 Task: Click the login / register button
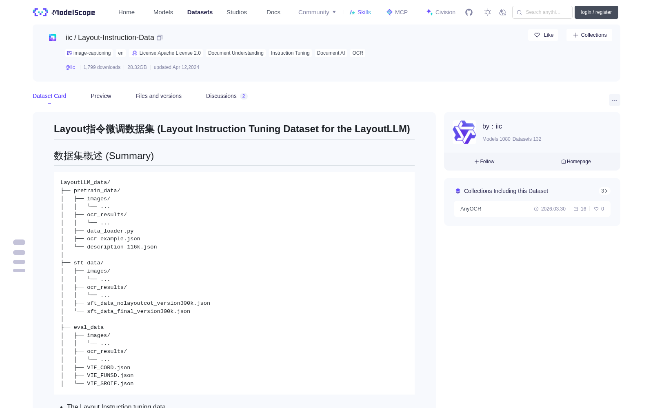pos(596,12)
